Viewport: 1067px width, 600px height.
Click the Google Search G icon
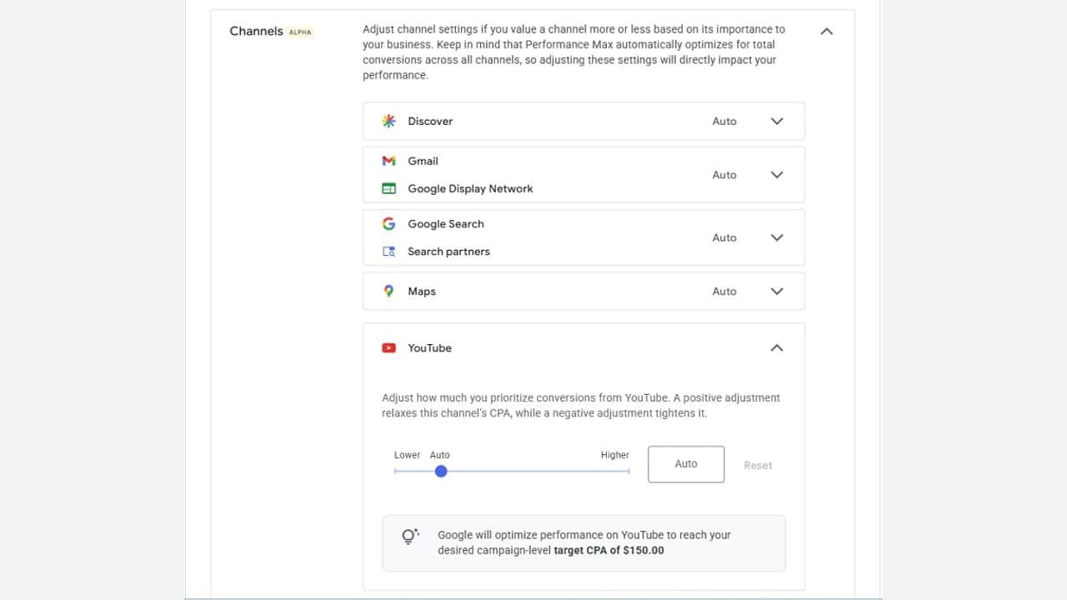coord(388,223)
